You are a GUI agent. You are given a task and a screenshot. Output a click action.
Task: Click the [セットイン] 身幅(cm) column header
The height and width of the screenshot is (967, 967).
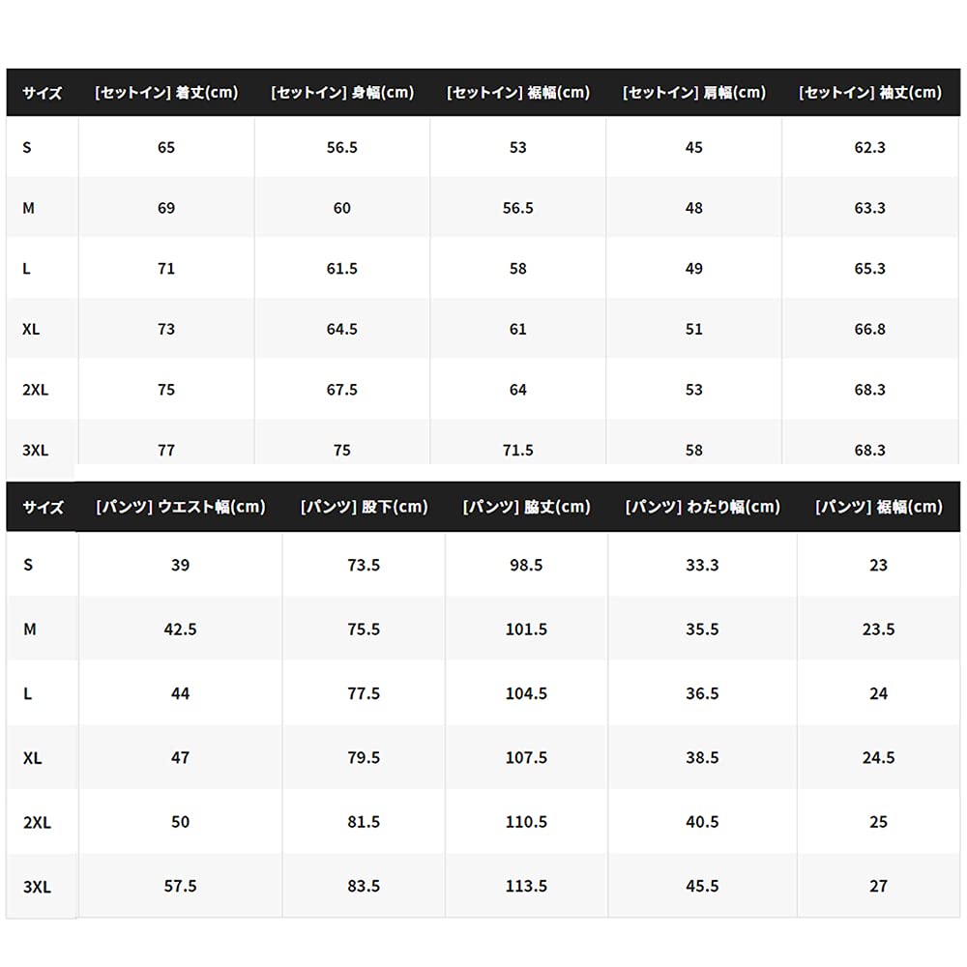[342, 93]
